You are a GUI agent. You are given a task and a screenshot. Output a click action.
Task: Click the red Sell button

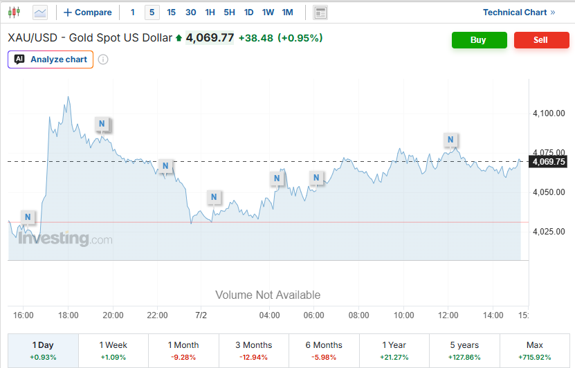point(542,40)
